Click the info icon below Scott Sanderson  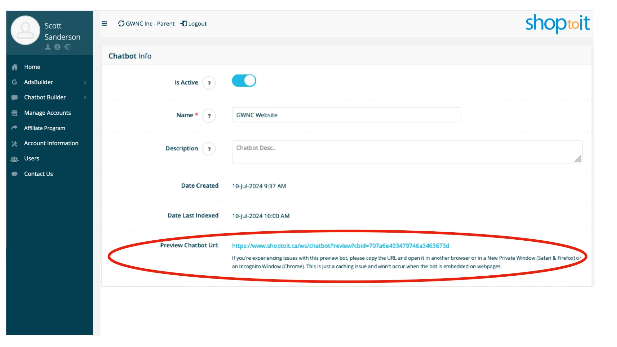coord(58,47)
